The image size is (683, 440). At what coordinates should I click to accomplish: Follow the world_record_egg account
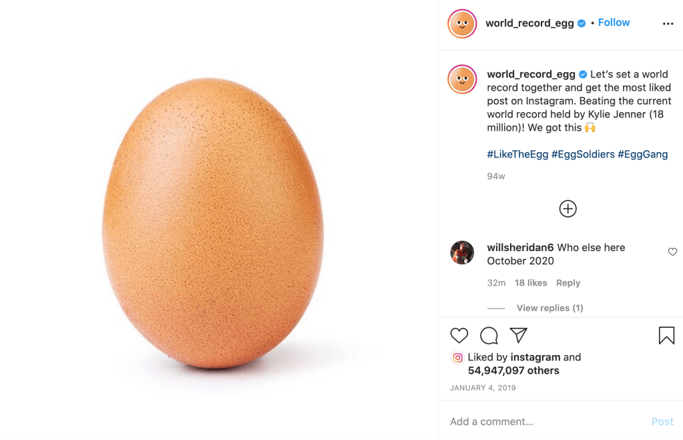pos(614,23)
